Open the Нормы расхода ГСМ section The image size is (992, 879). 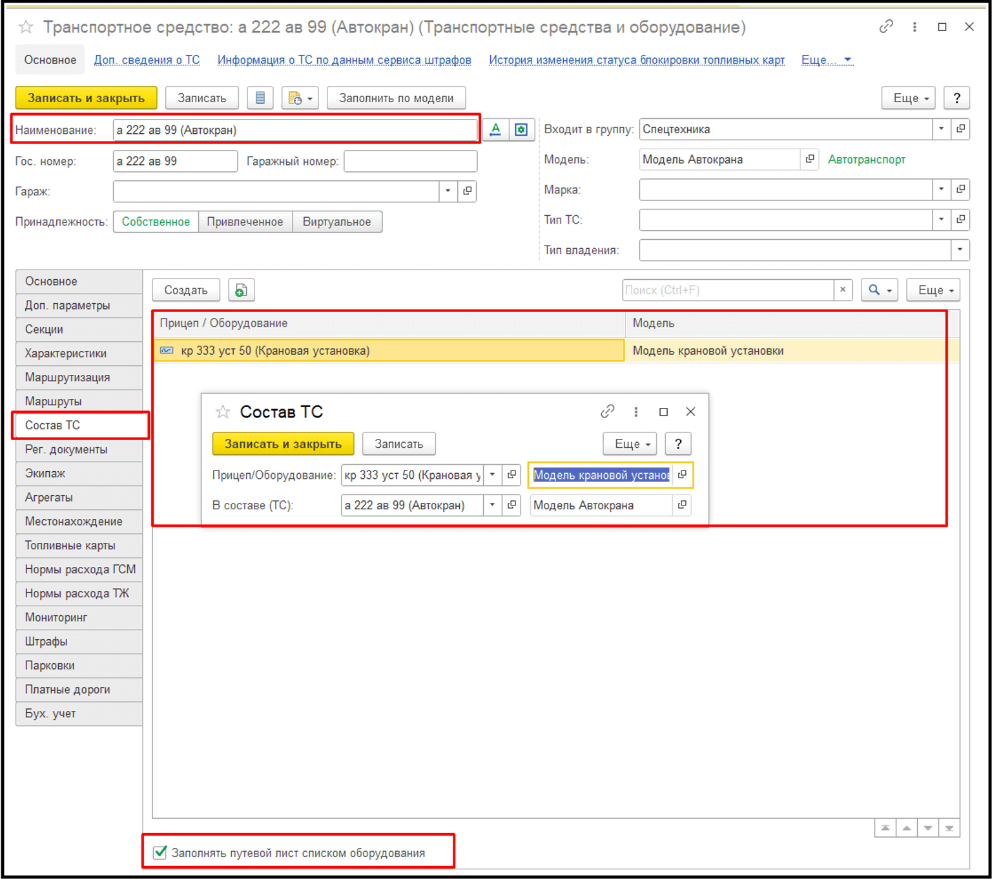(80, 569)
